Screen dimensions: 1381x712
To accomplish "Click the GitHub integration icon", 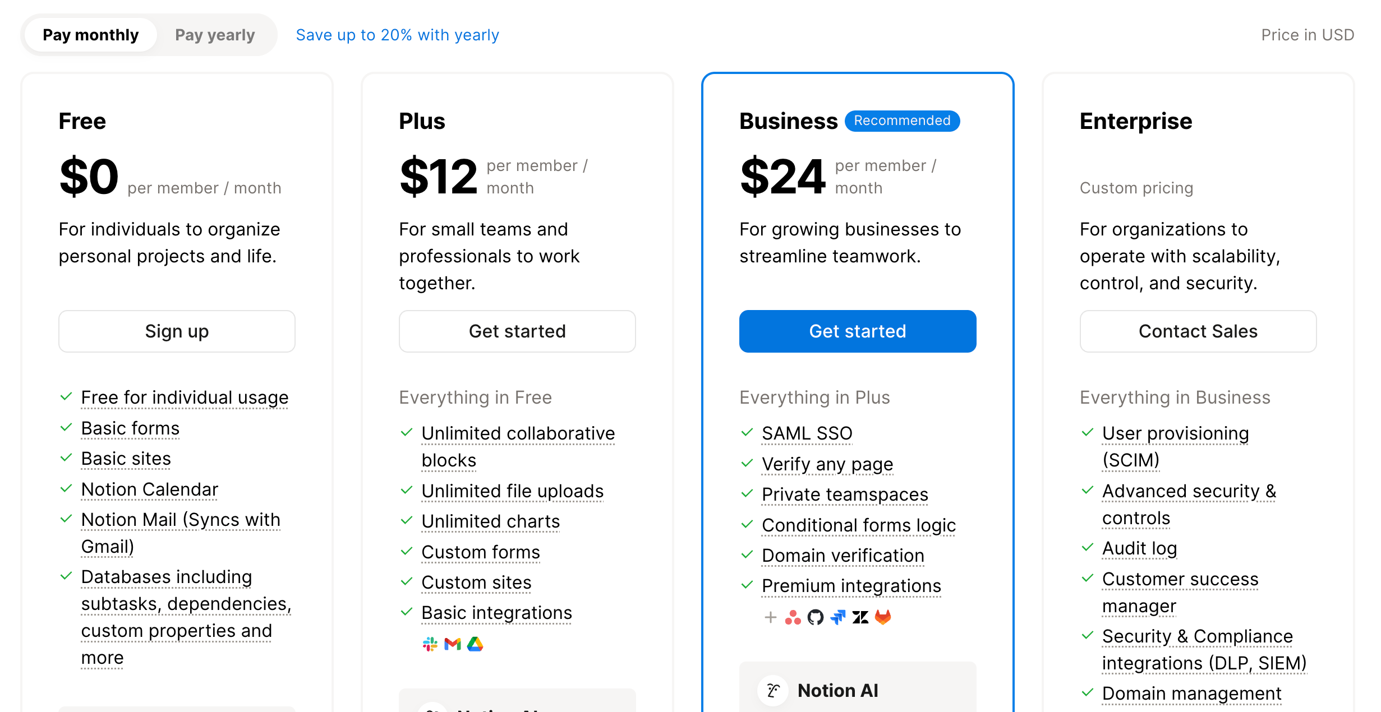I will pyautogui.click(x=816, y=617).
